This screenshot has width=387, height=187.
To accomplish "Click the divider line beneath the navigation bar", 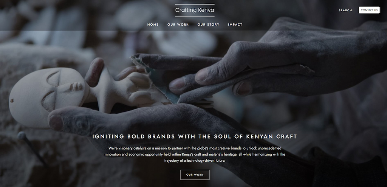I will tap(193, 31).
